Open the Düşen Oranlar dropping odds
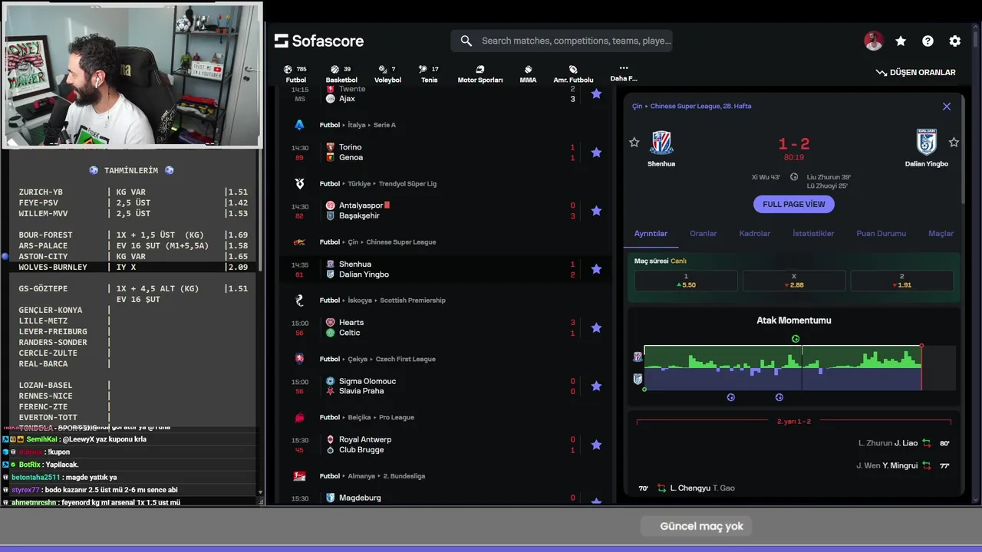The height and width of the screenshot is (552, 982). [916, 72]
